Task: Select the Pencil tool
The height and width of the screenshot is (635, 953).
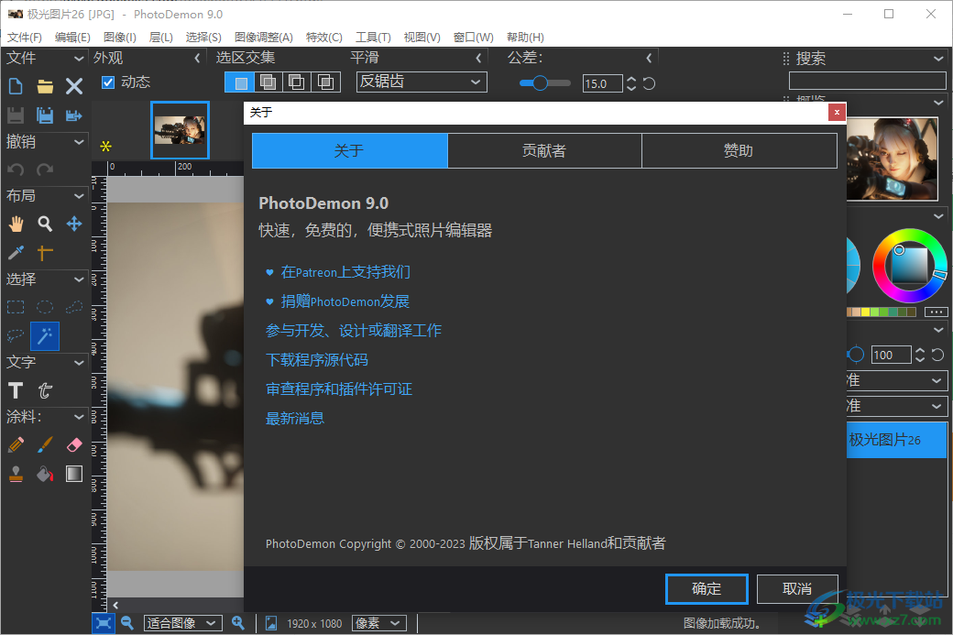Action: (x=16, y=444)
